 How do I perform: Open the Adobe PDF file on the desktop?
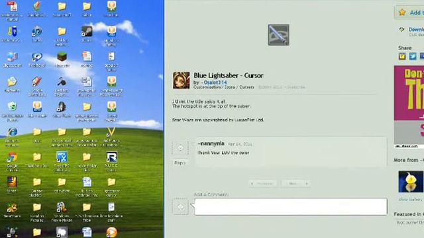click(12, 7)
